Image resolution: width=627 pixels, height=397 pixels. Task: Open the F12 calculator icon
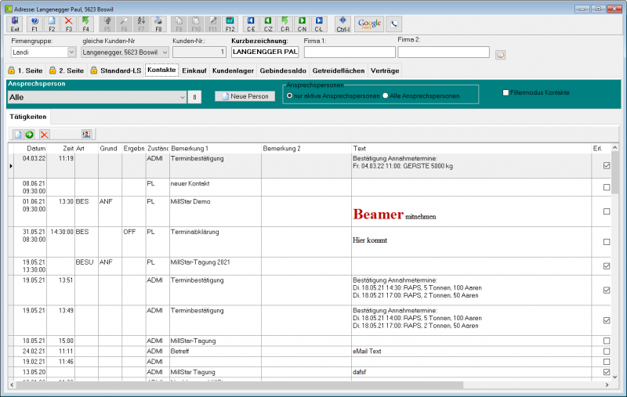tap(230, 24)
